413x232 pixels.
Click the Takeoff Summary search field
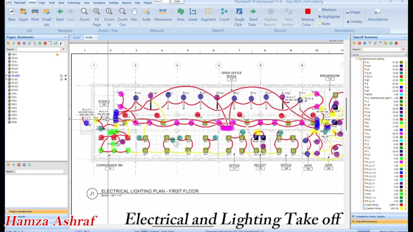pos(381,50)
